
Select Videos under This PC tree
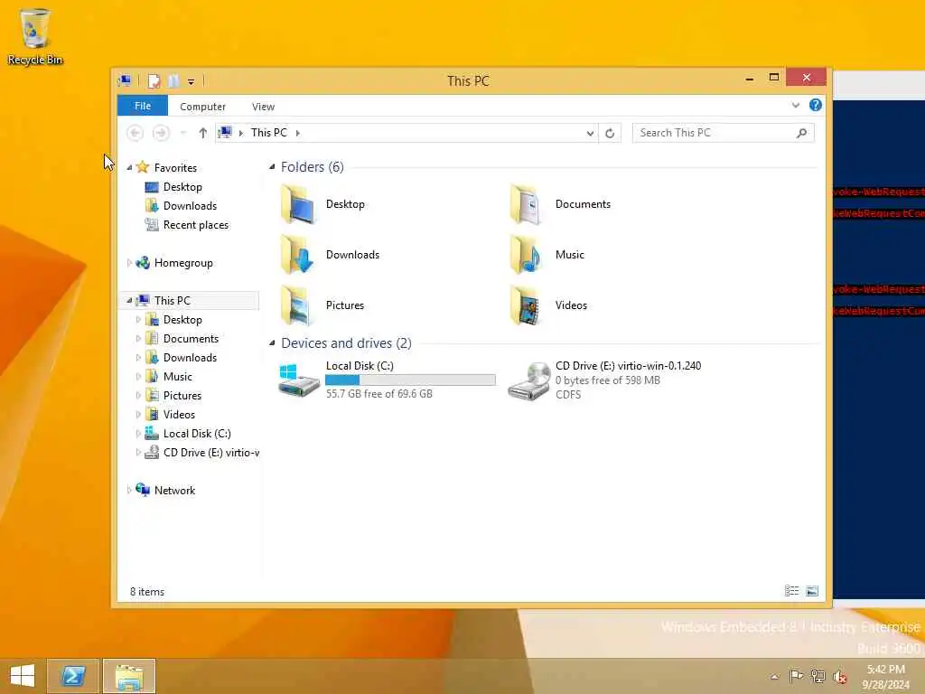tap(170, 414)
